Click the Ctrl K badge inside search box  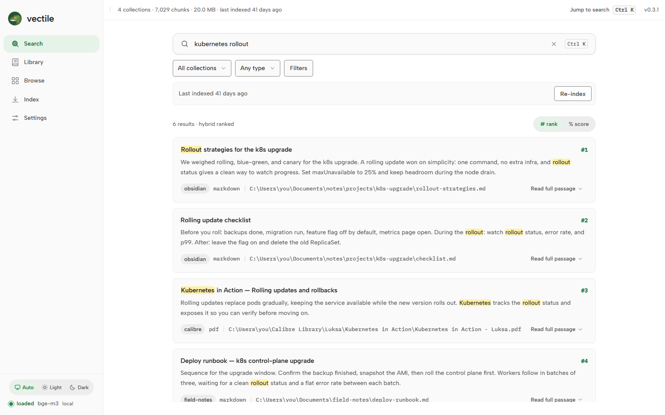(x=576, y=44)
